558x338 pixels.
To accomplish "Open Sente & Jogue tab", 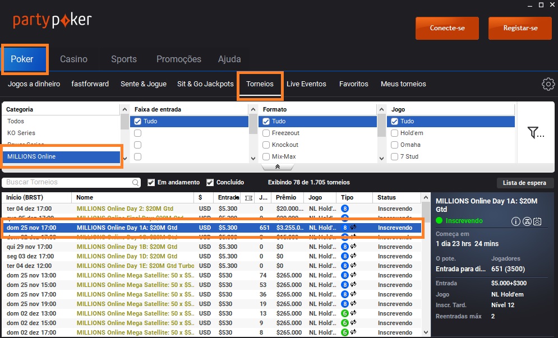I will (x=144, y=84).
